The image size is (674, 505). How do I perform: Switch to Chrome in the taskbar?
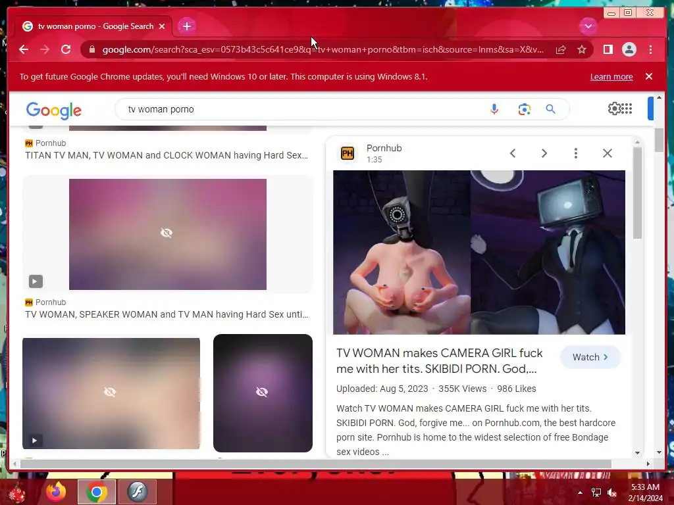point(96,492)
